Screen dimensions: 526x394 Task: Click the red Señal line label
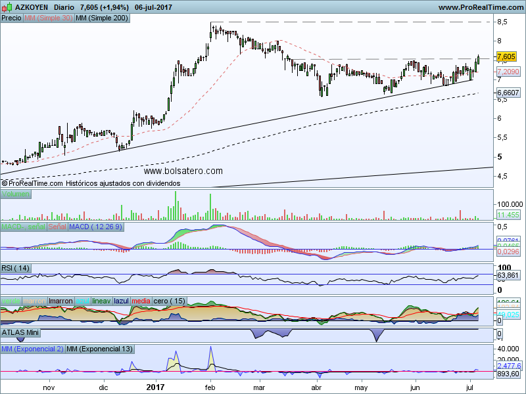click(x=57, y=227)
